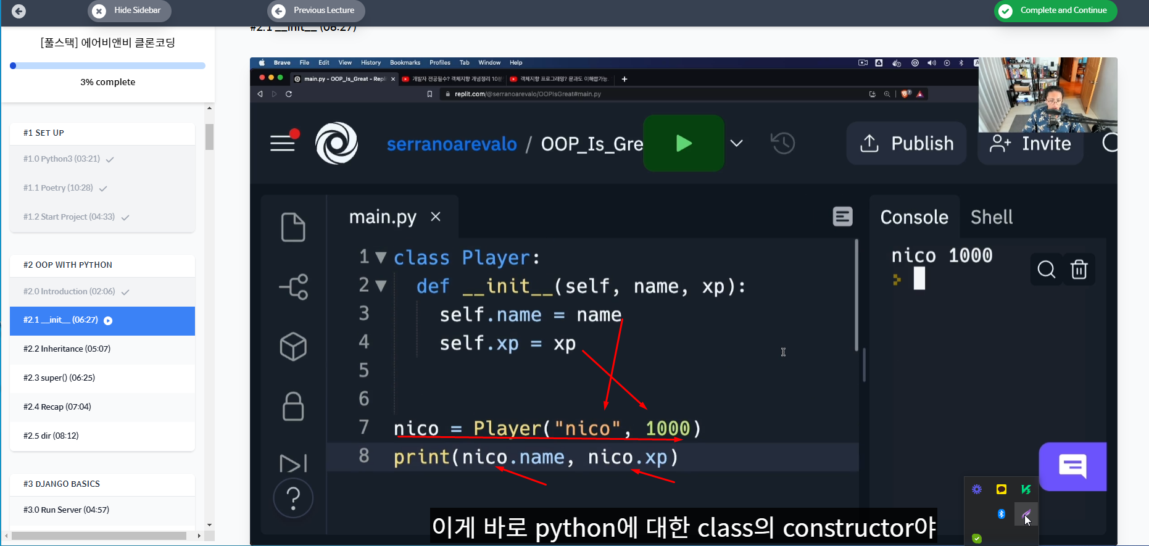Open the Profiles menu
The image size is (1149, 546).
[x=440, y=63]
